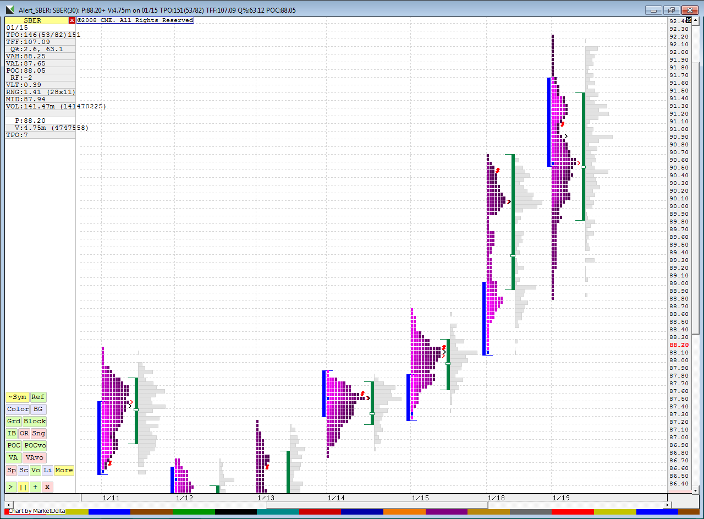Open the More options menu
Image resolution: width=704 pixels, height=519 pixels.
pos(64,470)
